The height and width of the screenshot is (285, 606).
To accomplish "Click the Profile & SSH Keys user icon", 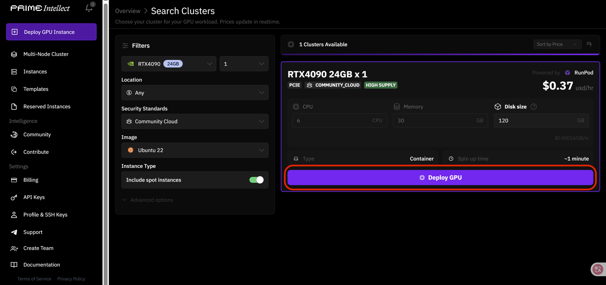I will click(x=14, y=215).
